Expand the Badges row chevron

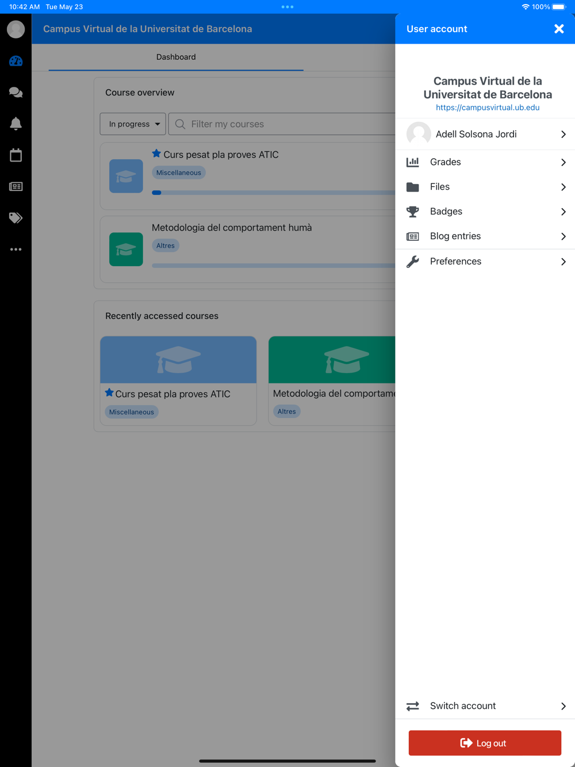[563, 212]
